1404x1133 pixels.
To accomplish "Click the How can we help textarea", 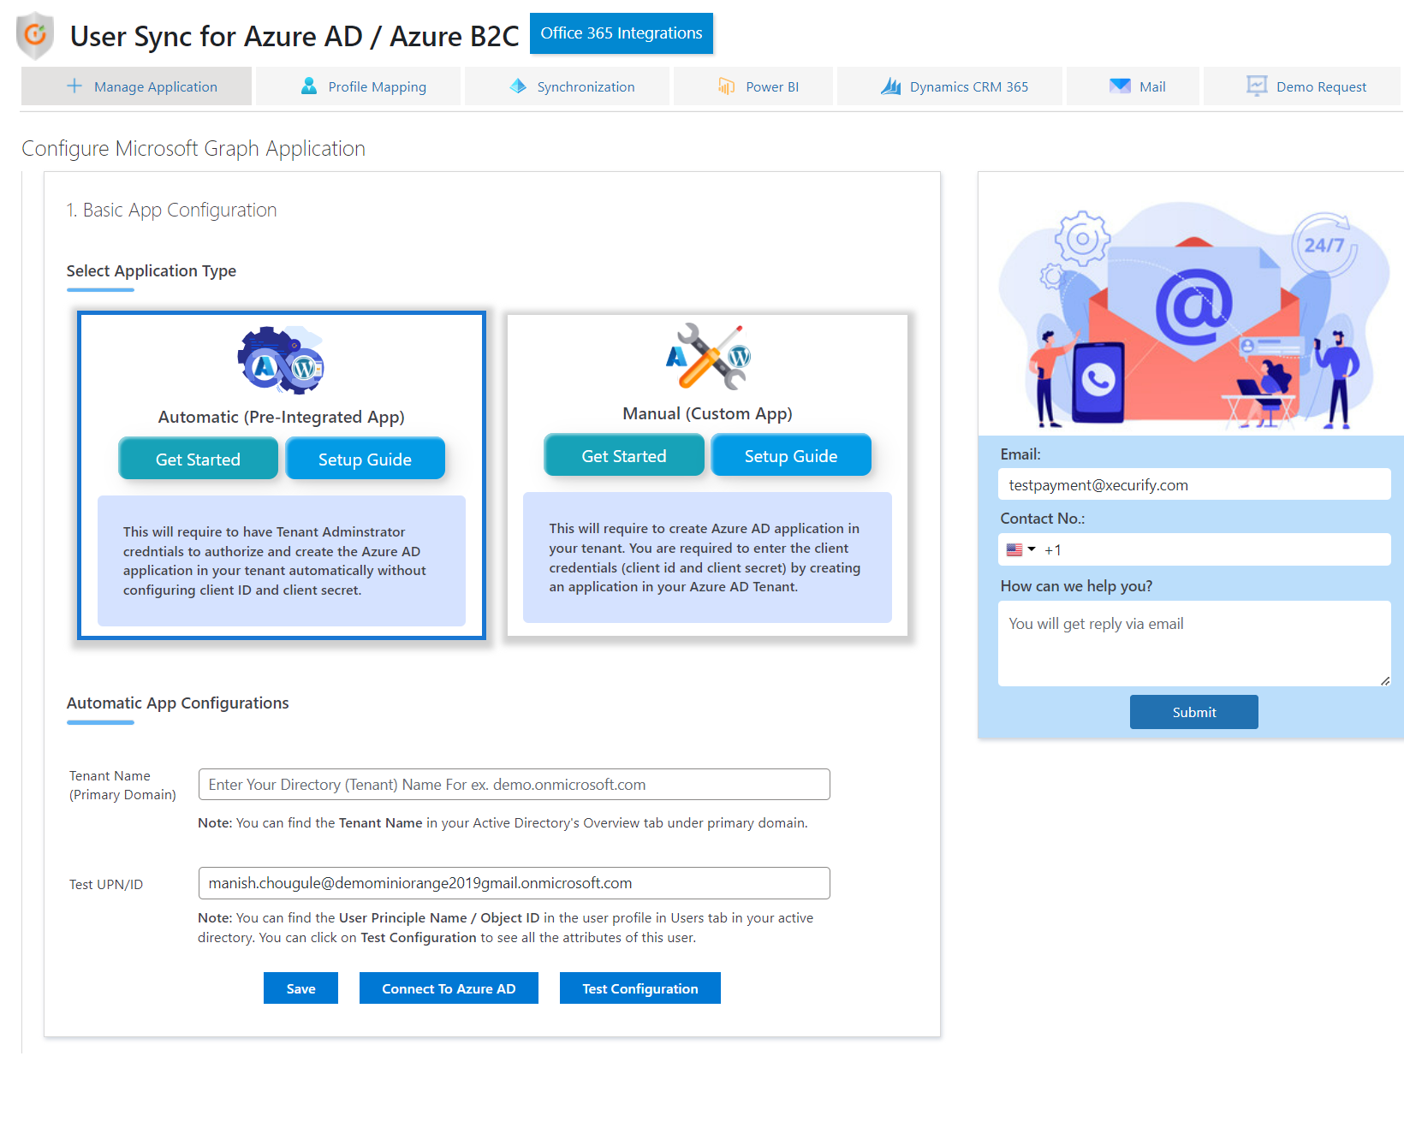I will point(1194,644).
